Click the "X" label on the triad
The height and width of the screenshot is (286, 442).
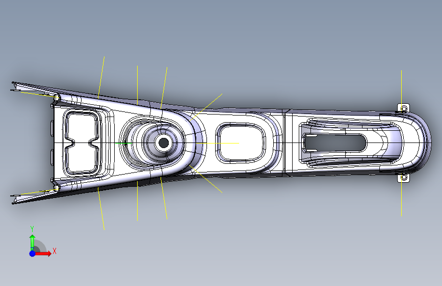[x=55, y=251]
